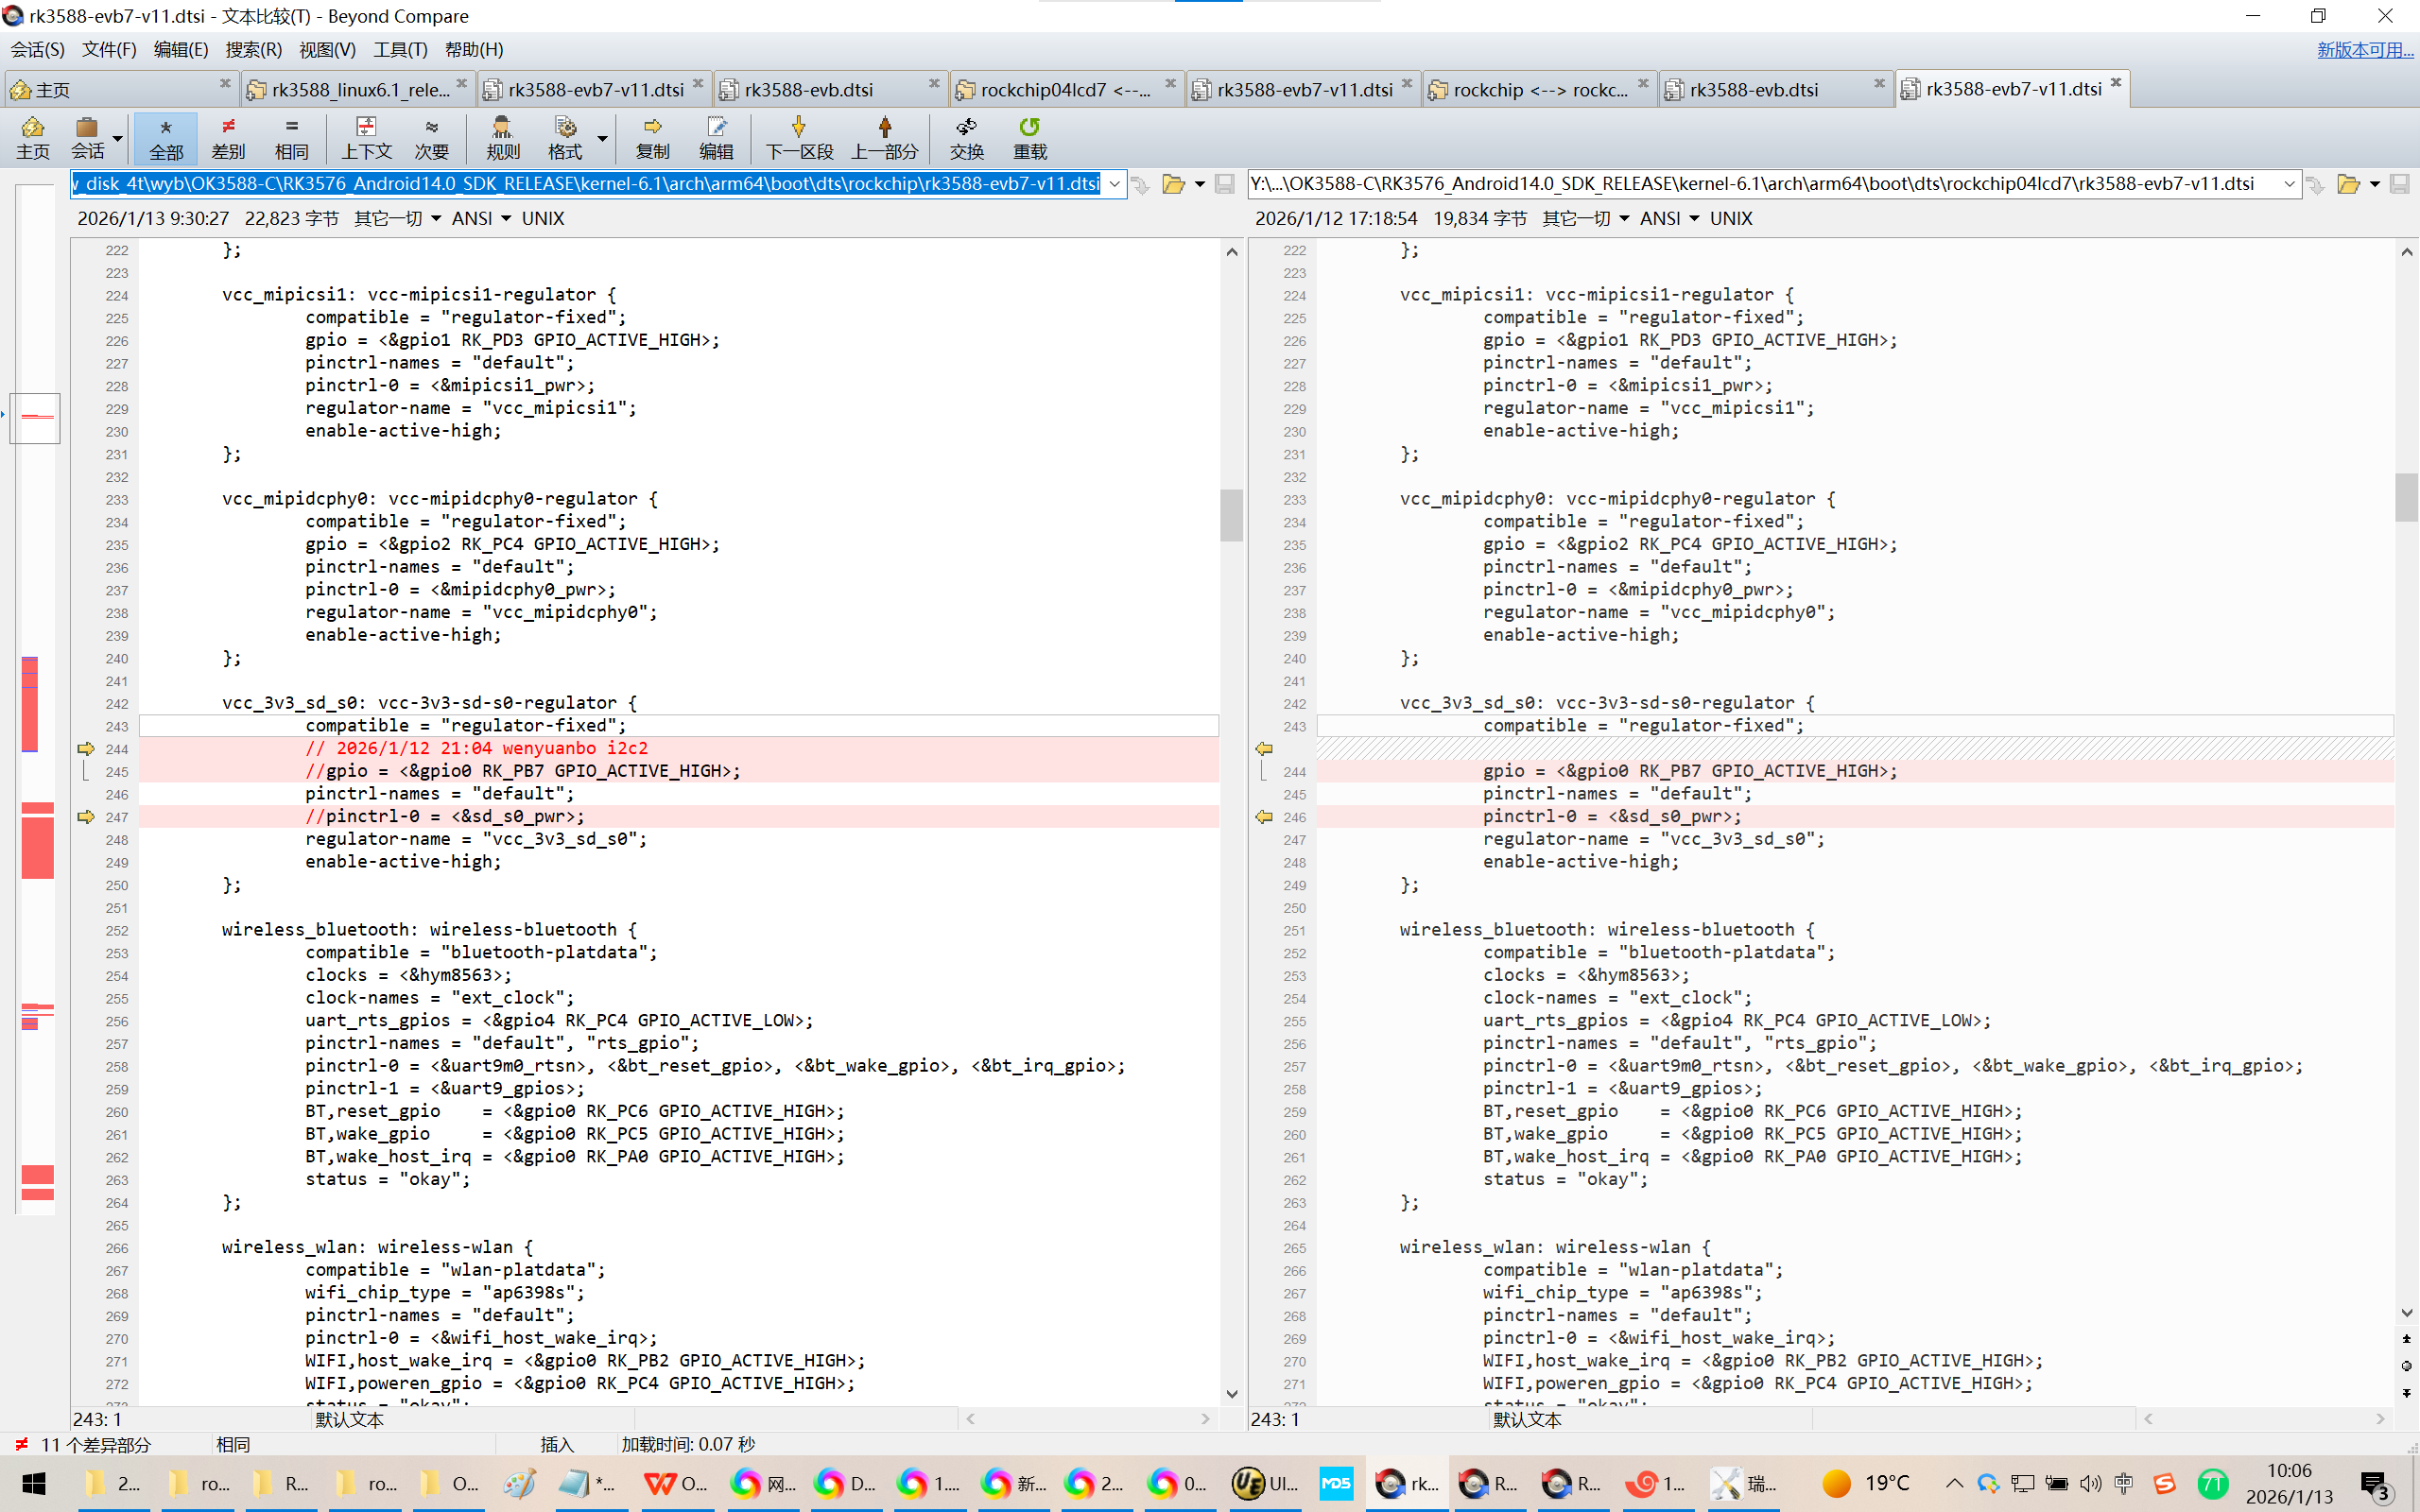Expand the 格式 format dropdown arrow
Viewport: 2420px width, 1512px height.
[x=602, y=137]
